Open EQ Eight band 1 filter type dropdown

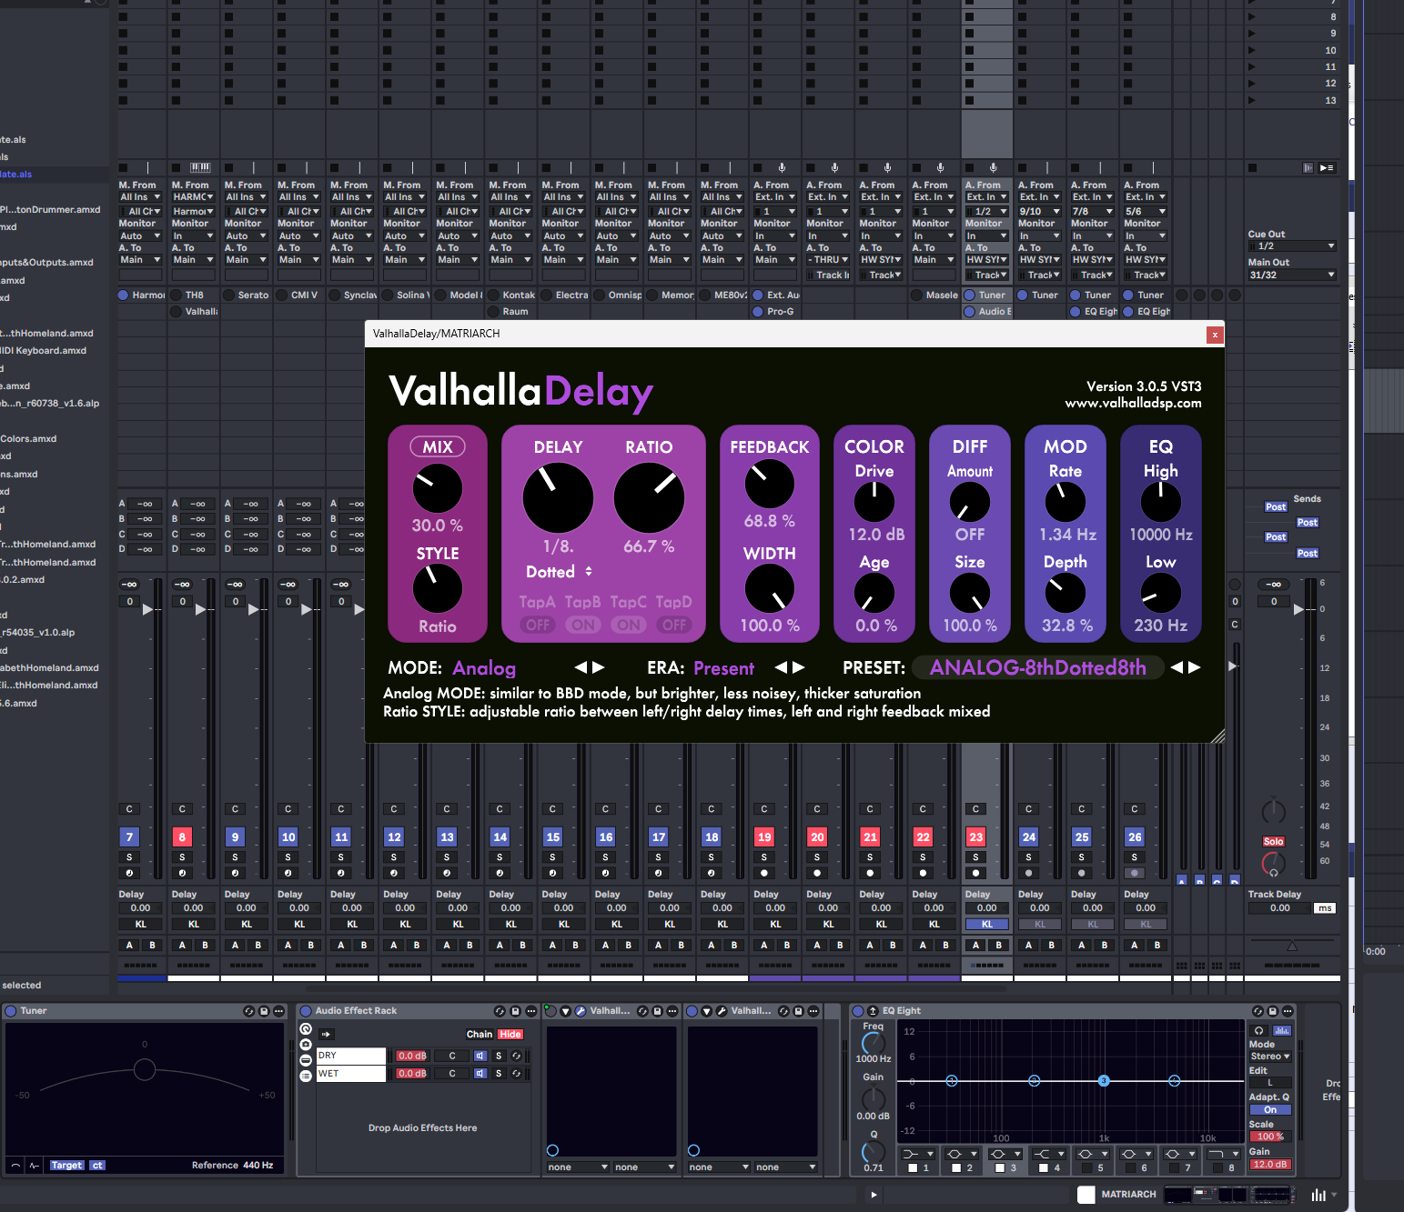pos(917,1154)
